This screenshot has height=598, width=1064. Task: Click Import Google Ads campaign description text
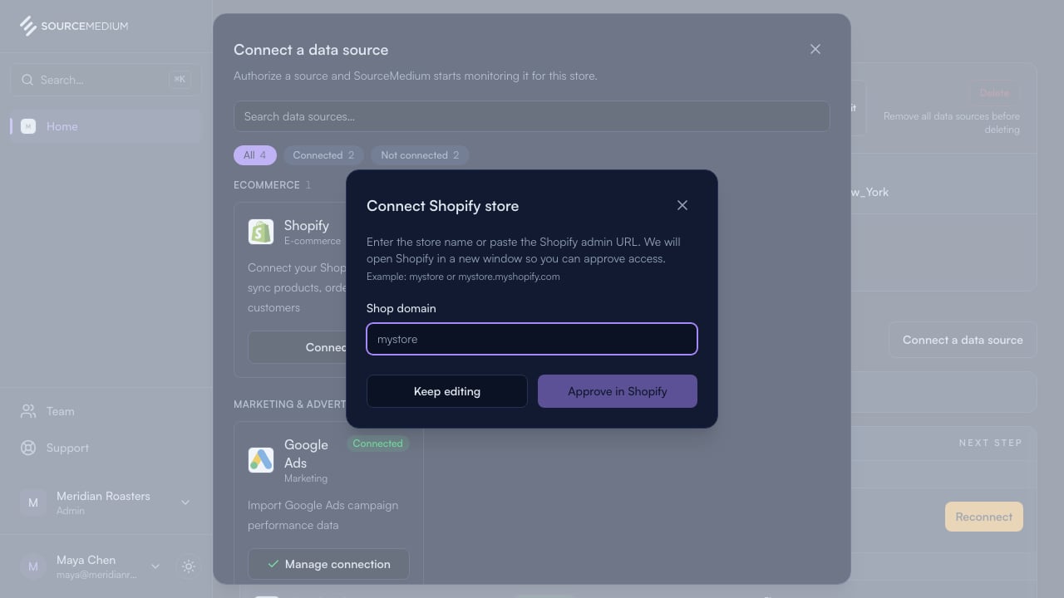(323, 515)
